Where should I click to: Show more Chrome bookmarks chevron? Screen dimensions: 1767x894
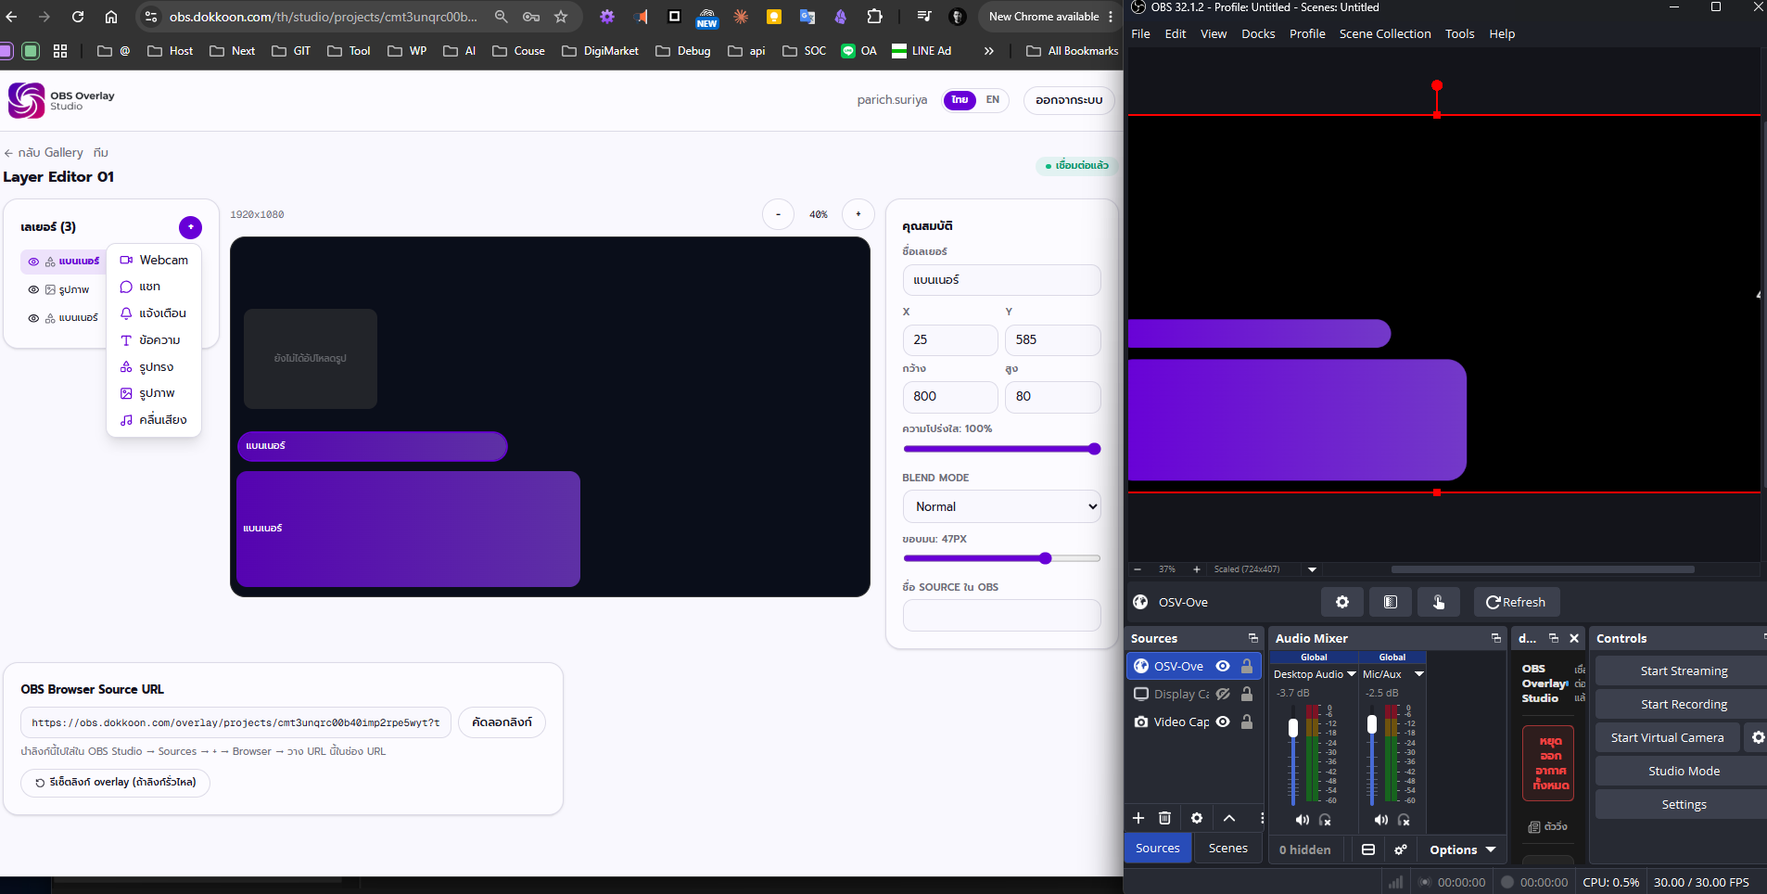point(988,51)
